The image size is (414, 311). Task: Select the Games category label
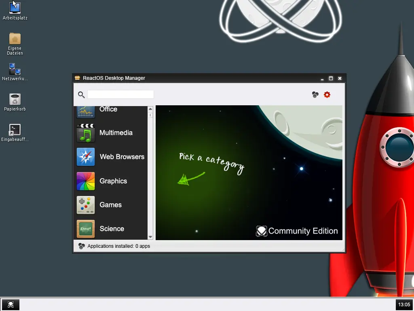[111, 205]
